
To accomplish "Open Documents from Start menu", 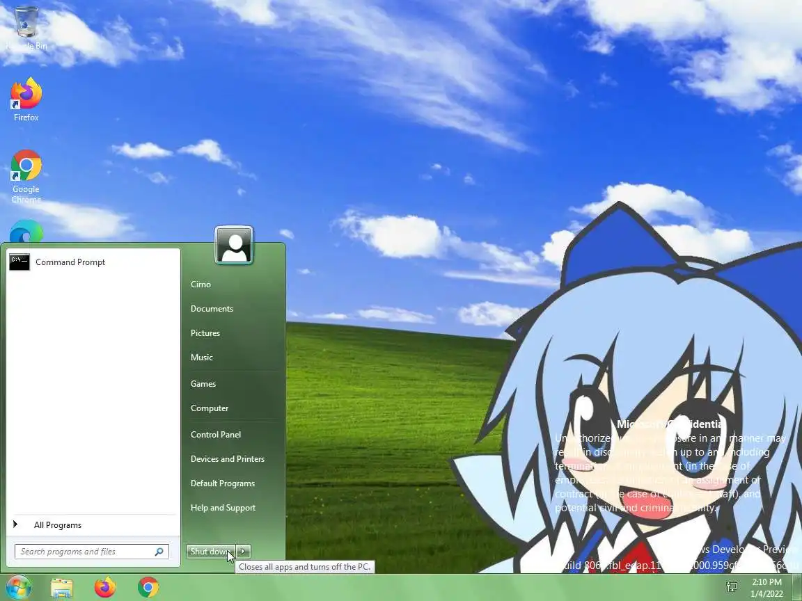I will [x=212, y=309].
